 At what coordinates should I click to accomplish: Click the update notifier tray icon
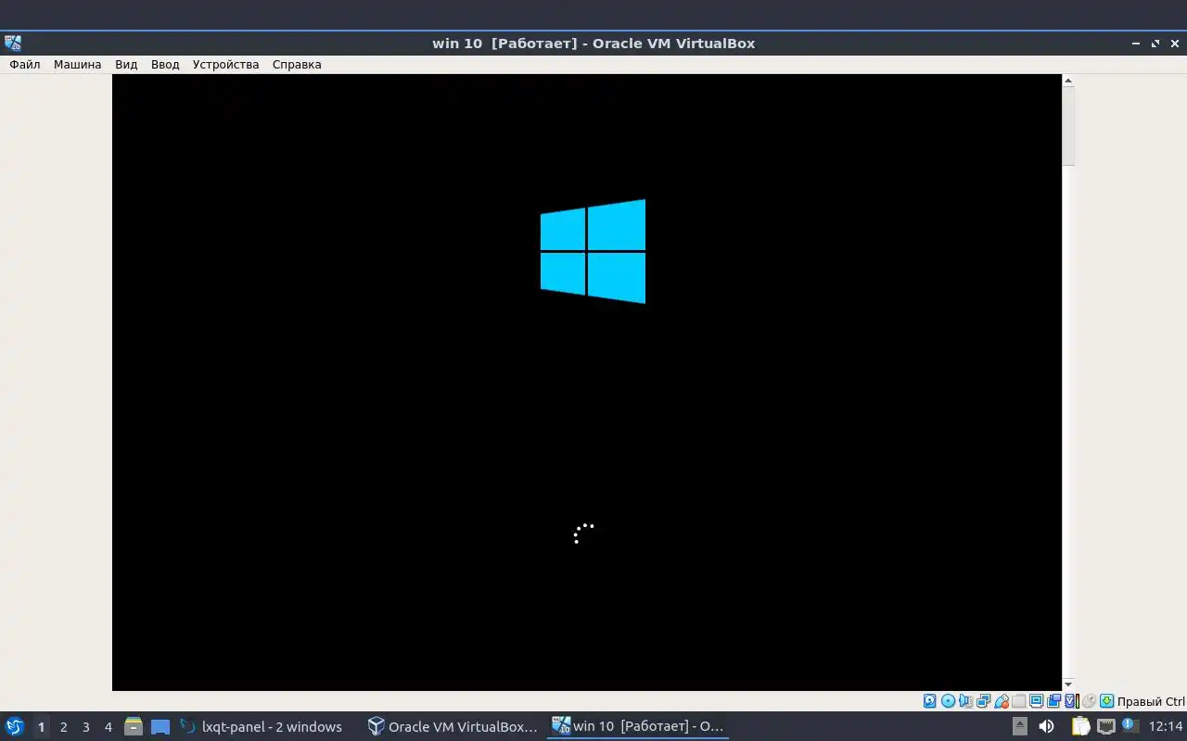[1130, 725]
